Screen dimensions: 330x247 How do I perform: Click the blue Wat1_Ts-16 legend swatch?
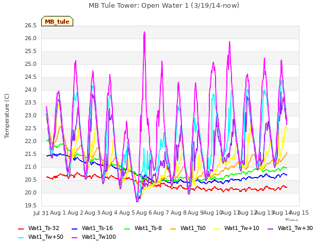coord(74,228)
